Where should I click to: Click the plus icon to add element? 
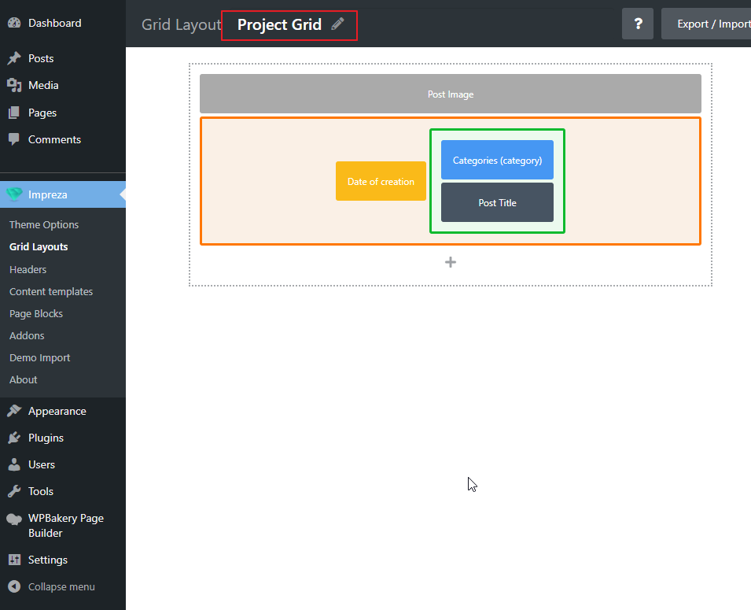(x=451, y=262)
